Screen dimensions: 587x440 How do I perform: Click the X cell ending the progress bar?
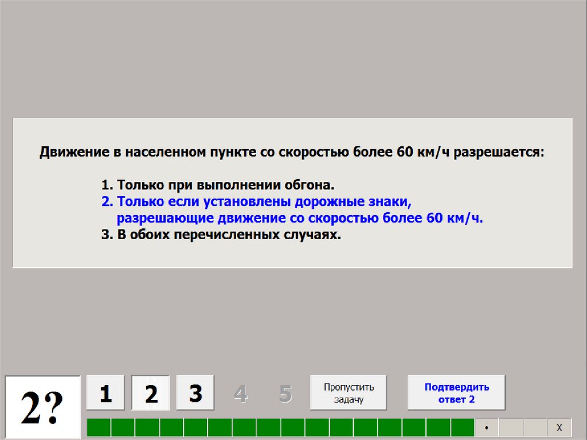559,428
